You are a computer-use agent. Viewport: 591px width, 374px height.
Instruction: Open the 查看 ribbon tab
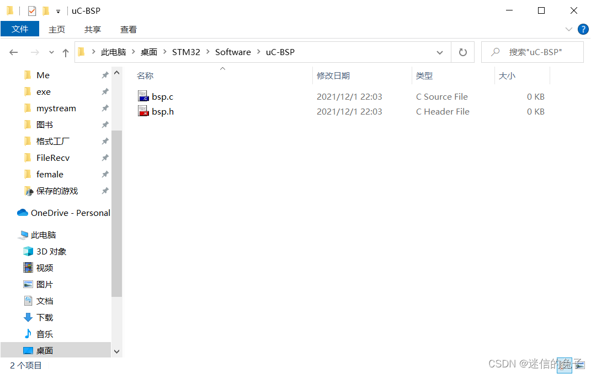(129, 29)
